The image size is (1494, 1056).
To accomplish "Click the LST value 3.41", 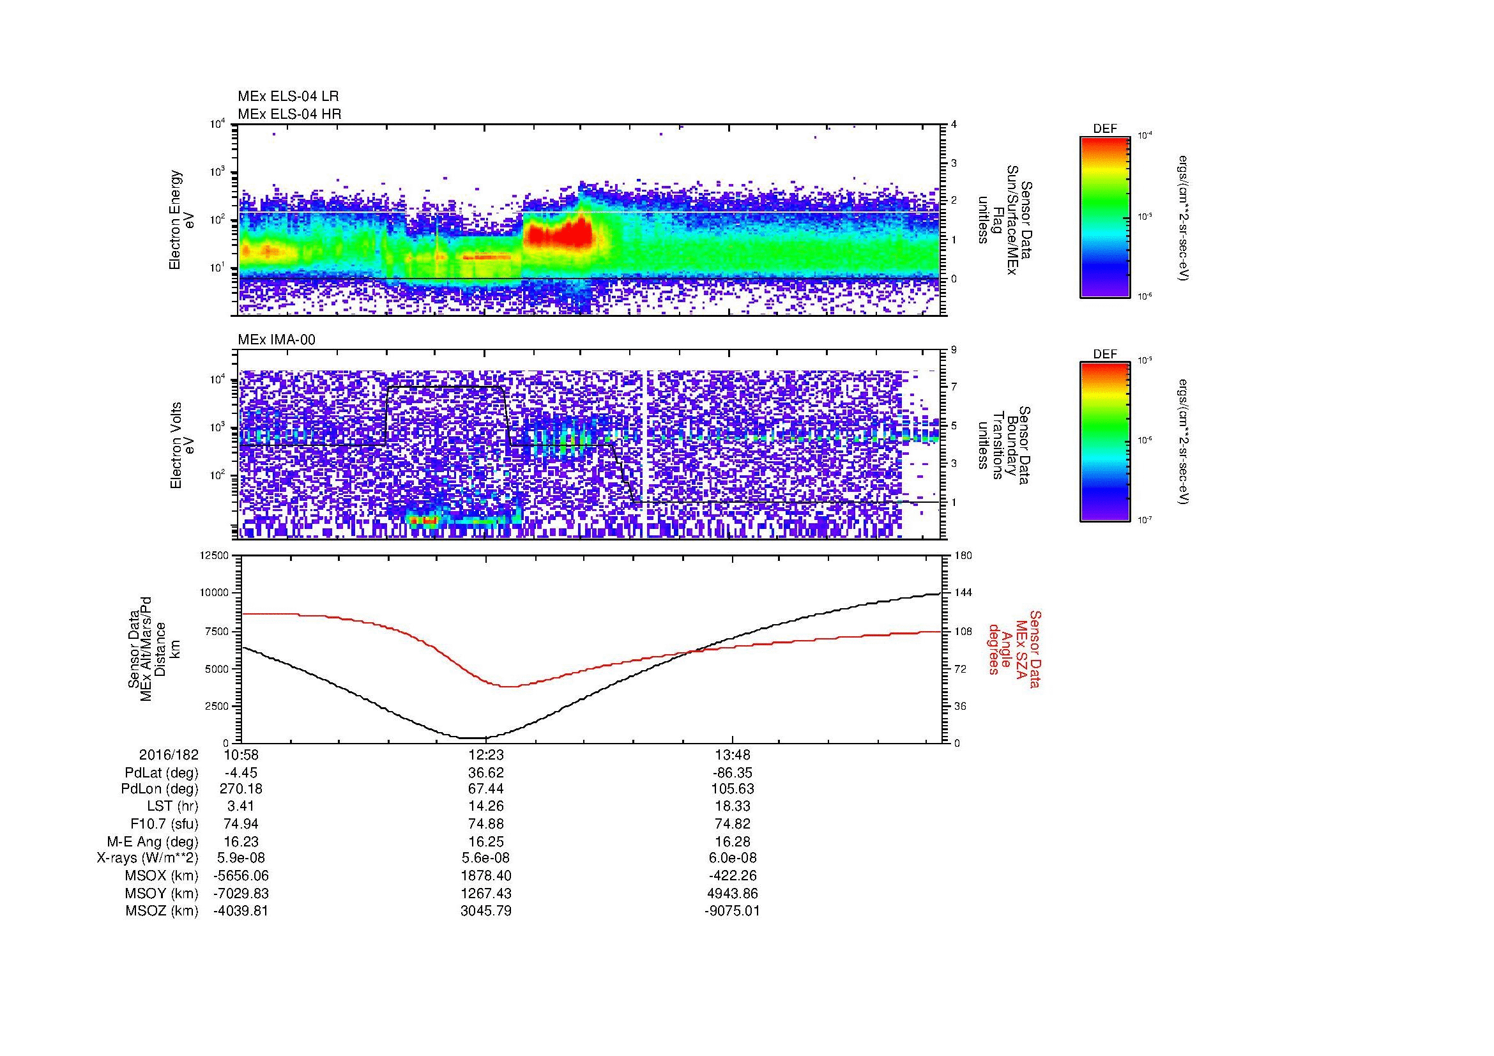I will coord(241,807).
